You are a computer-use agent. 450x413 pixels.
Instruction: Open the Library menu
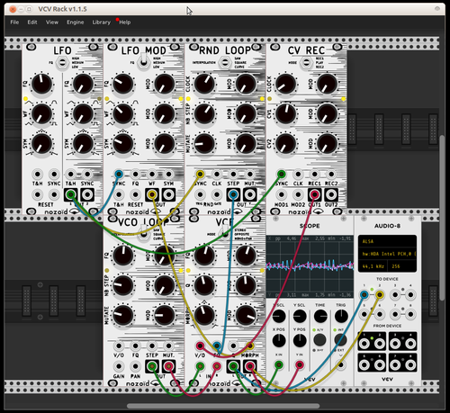tap(102, 22)
